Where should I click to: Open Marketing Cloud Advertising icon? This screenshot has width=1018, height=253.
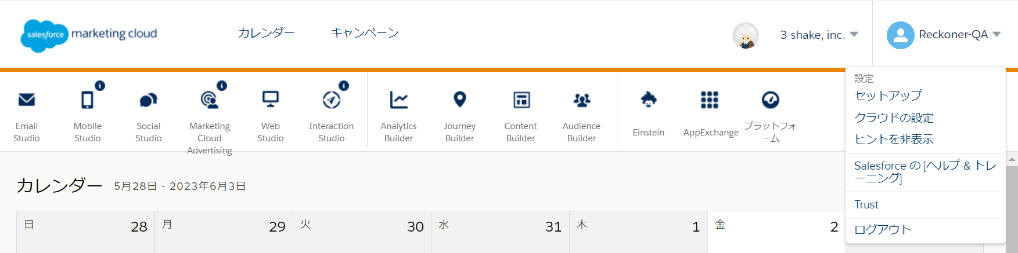tap(209, 100)
